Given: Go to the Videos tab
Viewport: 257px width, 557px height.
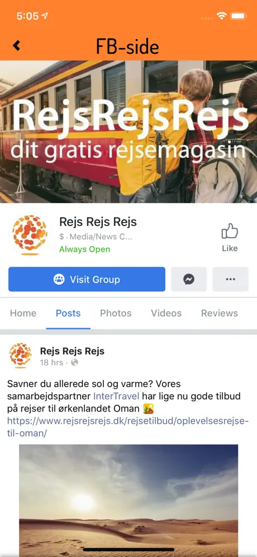Looking at the screenshot, I should 166,313.
